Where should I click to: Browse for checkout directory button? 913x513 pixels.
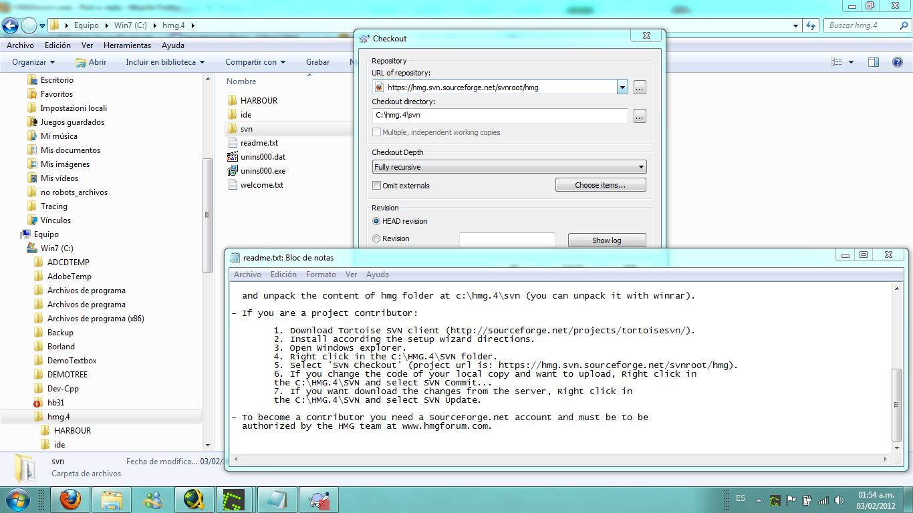pos(640,116)
